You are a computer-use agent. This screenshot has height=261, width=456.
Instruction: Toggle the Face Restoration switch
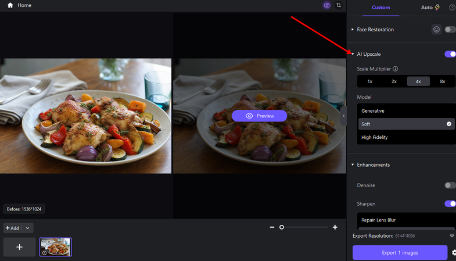(450, 30)
